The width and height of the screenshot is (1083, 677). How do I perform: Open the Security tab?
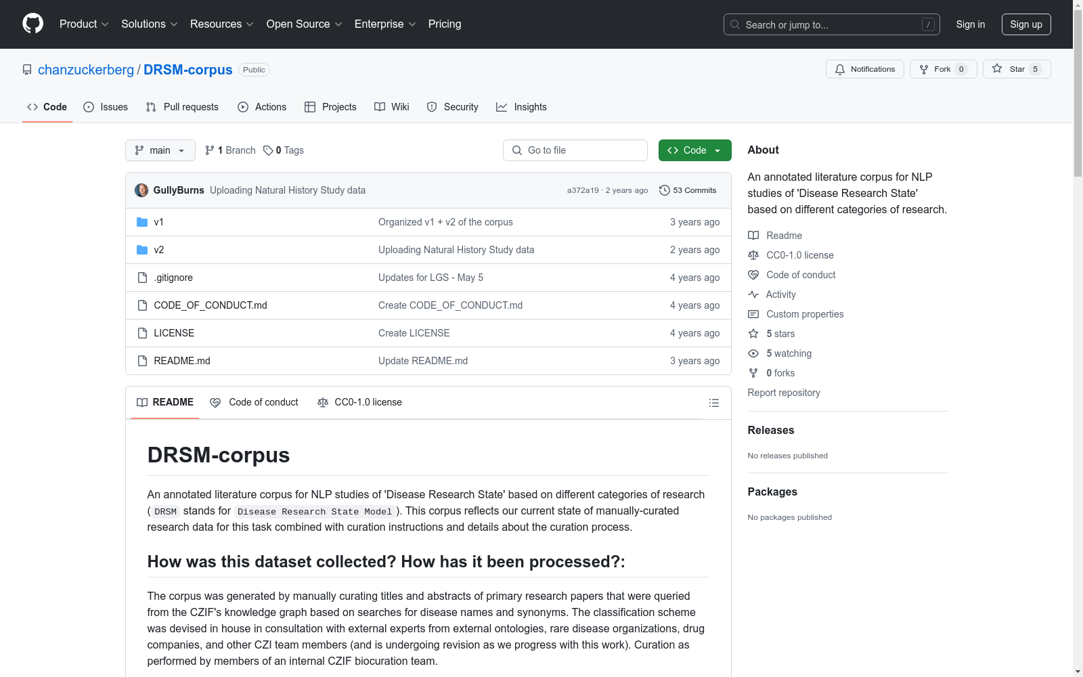453,107
